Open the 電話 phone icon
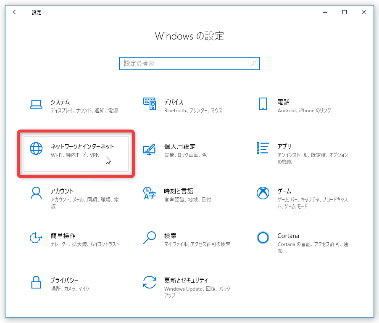379x323 pixels. pyautogui.click(x=263, y=104)
